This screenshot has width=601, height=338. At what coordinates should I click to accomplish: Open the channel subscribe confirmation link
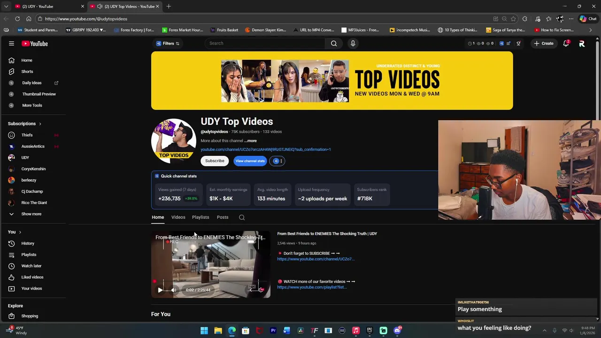pos(266,149)
